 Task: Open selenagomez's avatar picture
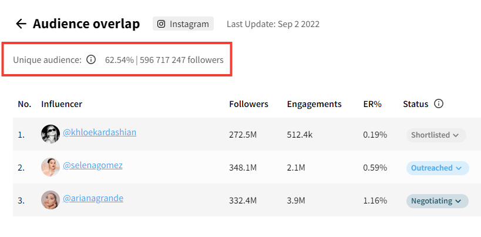pyautogui.click(x=51, y=167)
